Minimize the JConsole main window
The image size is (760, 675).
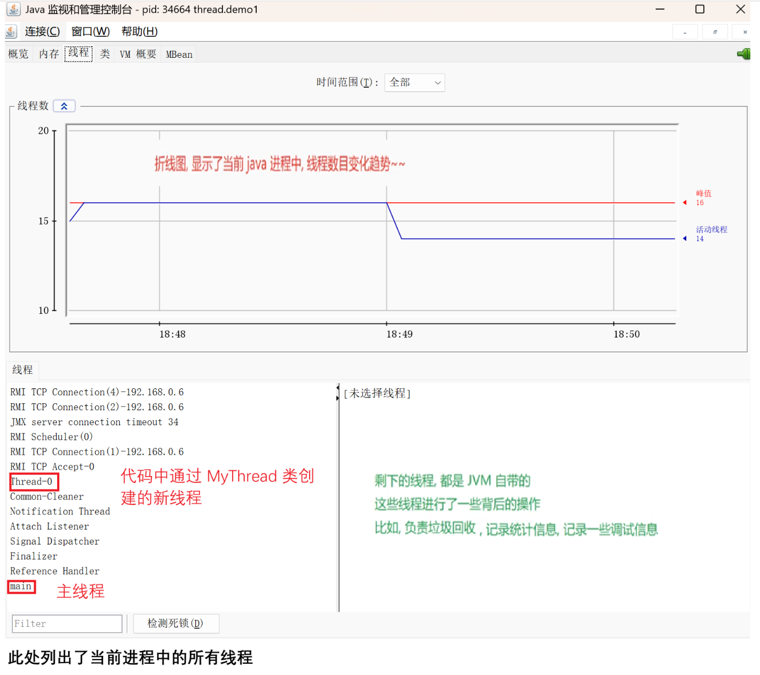[660, 9]
